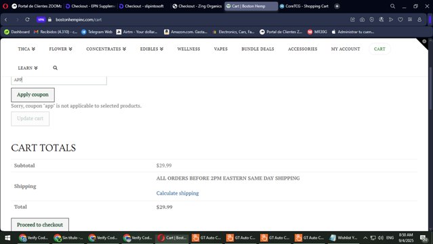Open the Sin título Chrome taskbar window
Viewport: 433px width, 244px height.
tap(68, 238)
